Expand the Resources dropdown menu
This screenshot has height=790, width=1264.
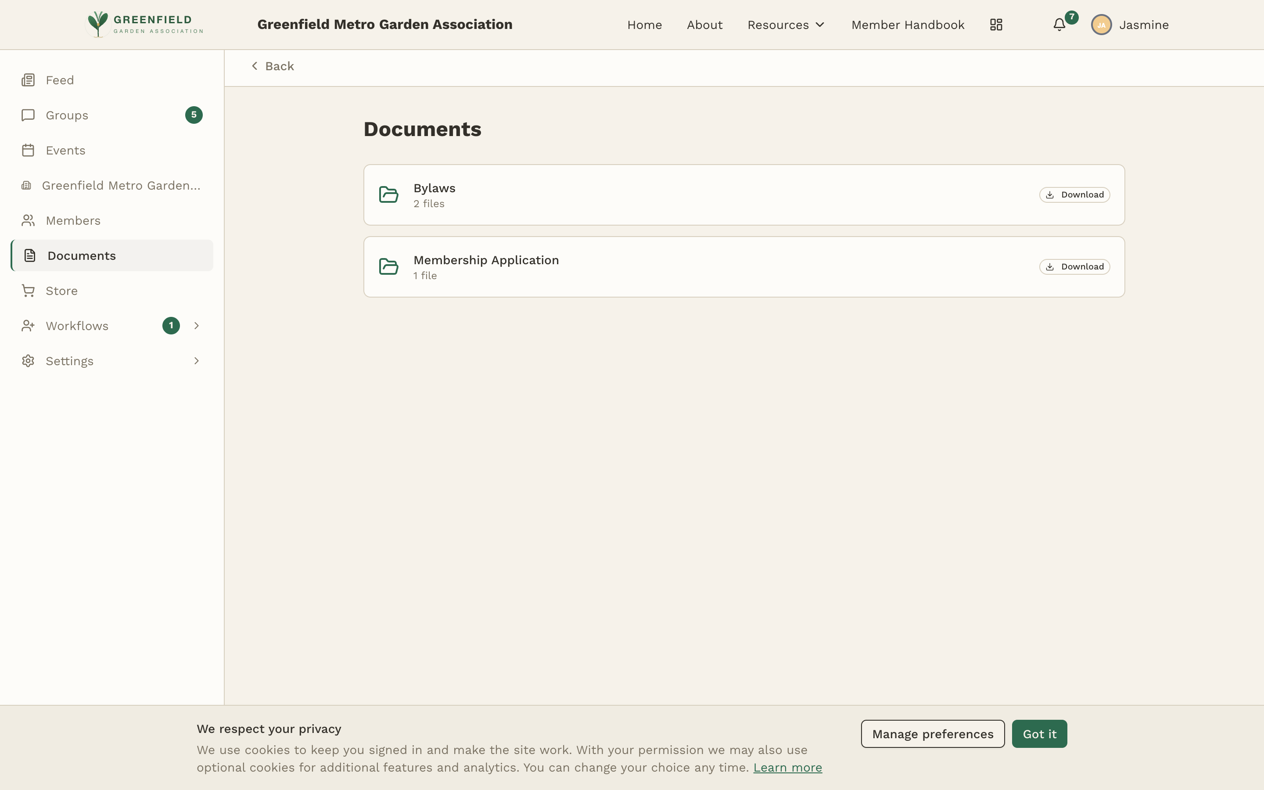[786, 25]
